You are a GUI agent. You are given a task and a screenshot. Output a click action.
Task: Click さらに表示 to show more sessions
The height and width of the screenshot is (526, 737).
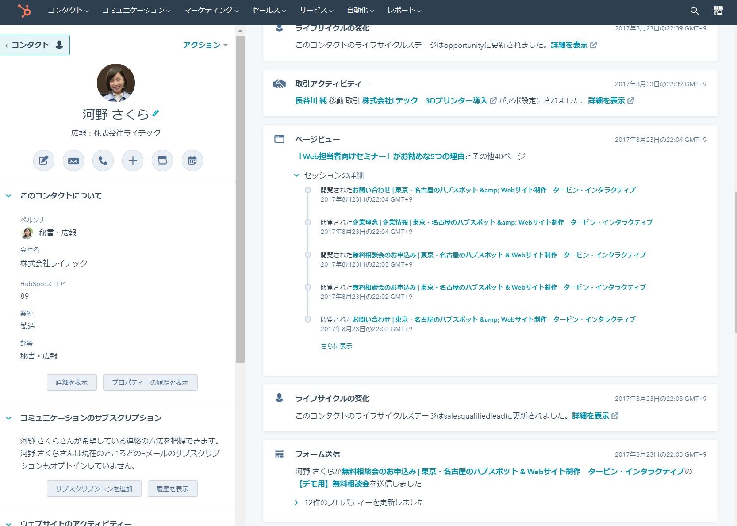pyautogui.click(x=337, y=346)
